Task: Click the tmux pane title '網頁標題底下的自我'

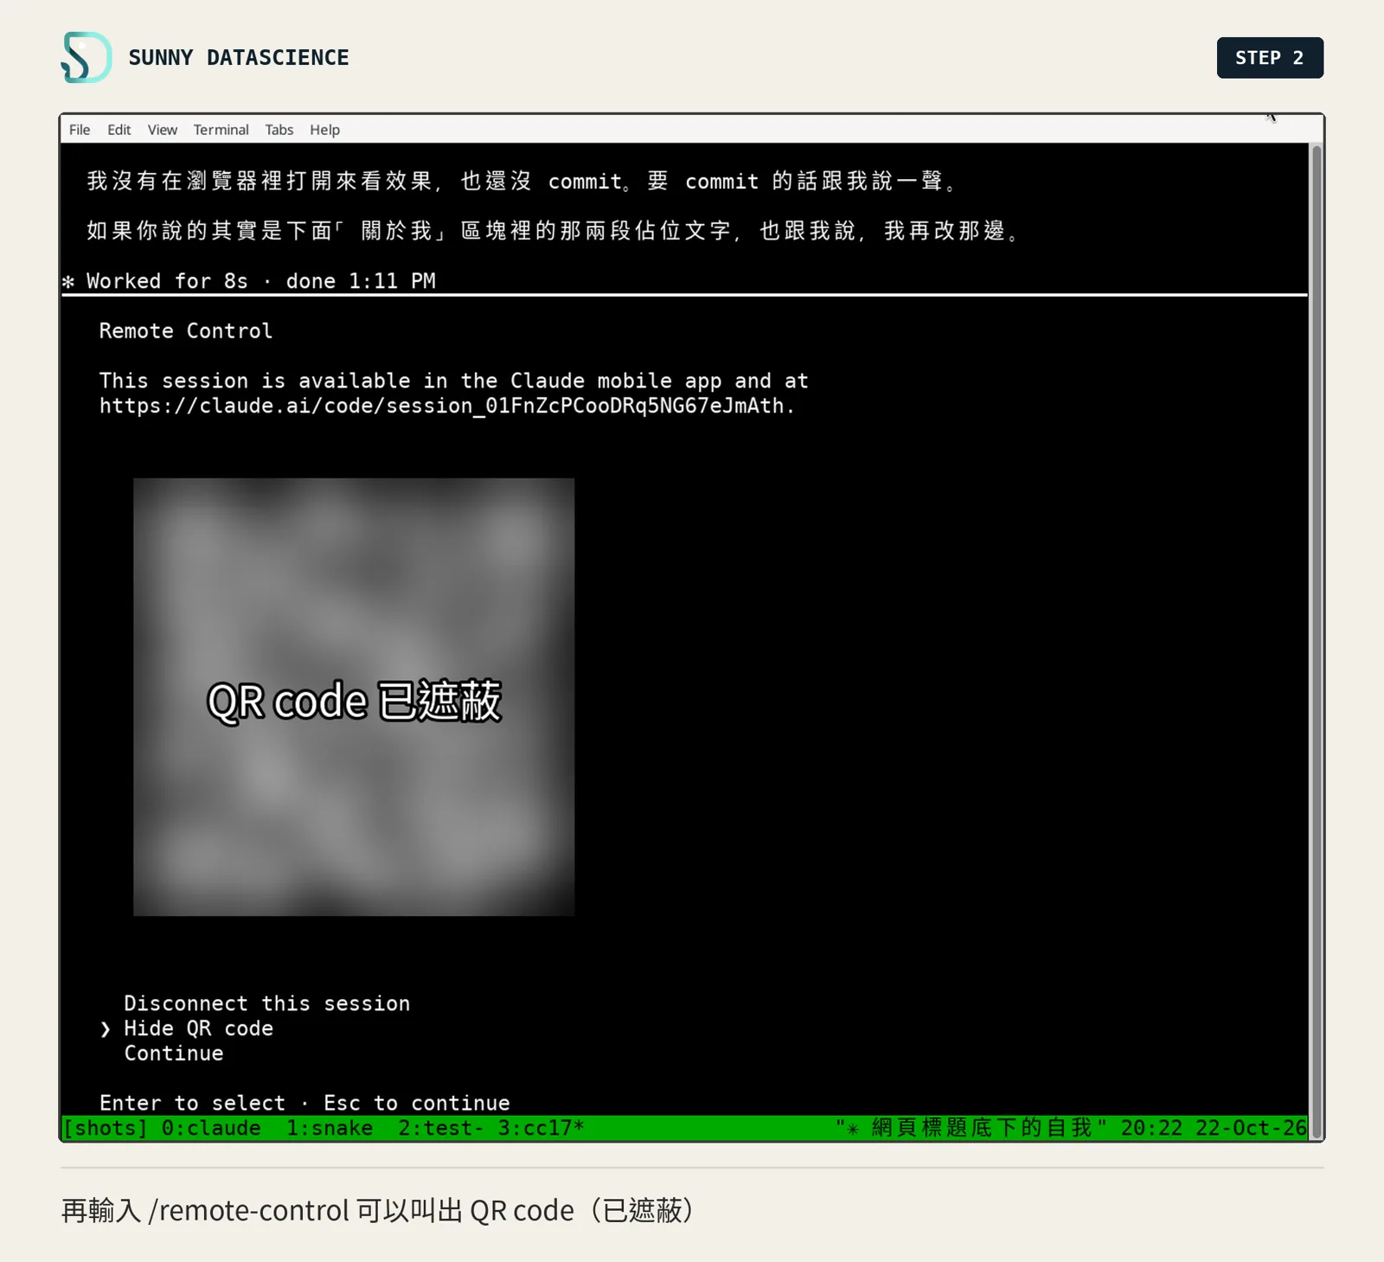Action: [x=981, y=1128]
